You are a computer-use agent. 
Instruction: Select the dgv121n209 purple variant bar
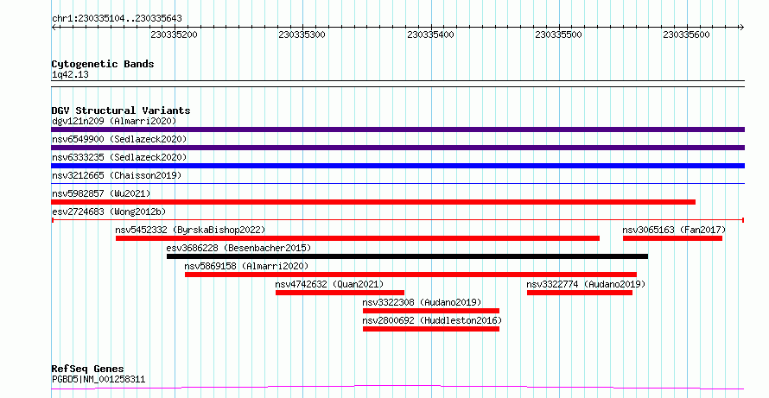[397, 130]
